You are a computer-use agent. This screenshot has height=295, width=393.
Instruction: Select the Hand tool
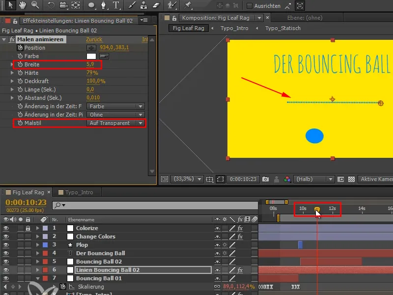tap(23, 6)
